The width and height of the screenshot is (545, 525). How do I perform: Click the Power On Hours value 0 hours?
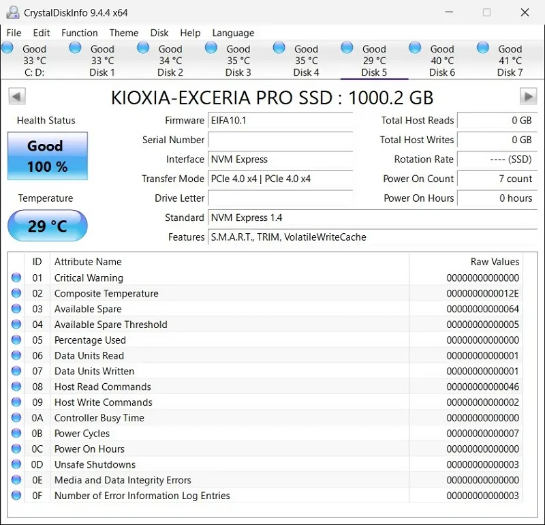497,198
